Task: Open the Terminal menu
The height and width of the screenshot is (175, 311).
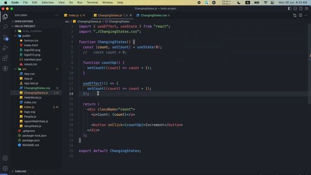Action: pos(92,2)
